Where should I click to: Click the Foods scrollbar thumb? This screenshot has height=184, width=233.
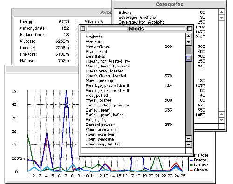[x=189, y=58]
